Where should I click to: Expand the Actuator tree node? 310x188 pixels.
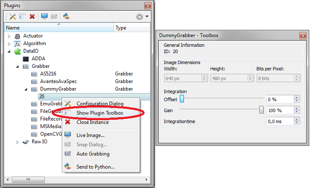9,36
